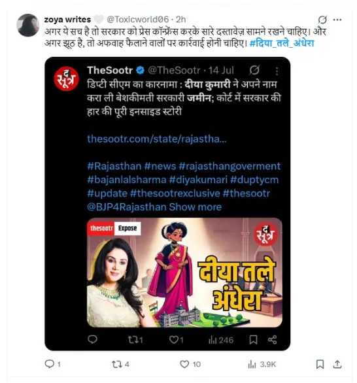Visit @BJP4Rajasthan mention
This screenshot has width=357, height=383.
click(127, 207)
